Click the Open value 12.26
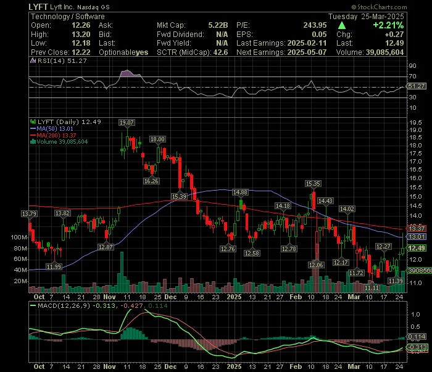This screenshot has height=372, width=432. coord(81,25)
